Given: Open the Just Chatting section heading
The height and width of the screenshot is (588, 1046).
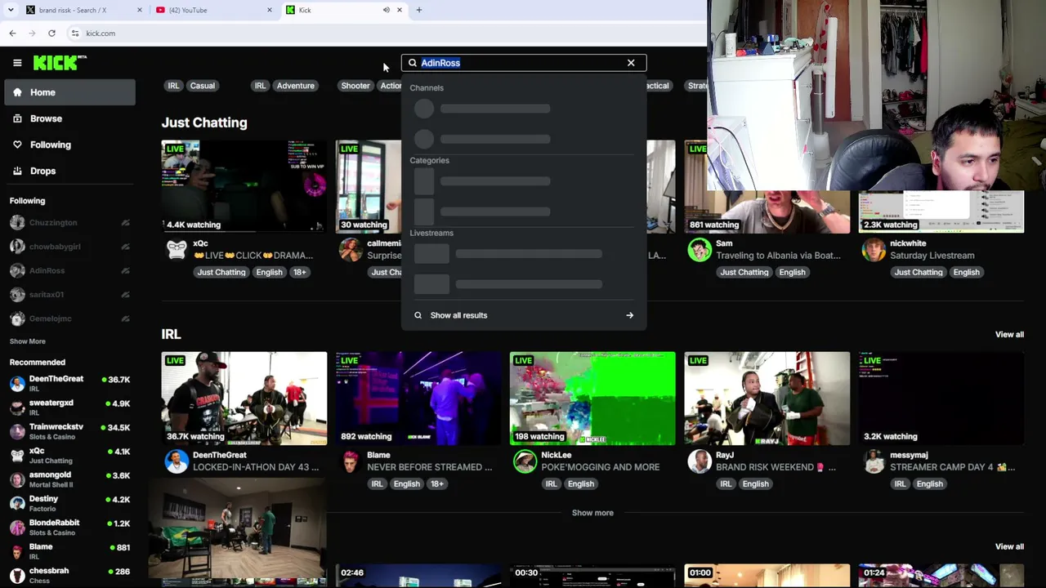Looking at the screenshot, I should click(204, 122).
